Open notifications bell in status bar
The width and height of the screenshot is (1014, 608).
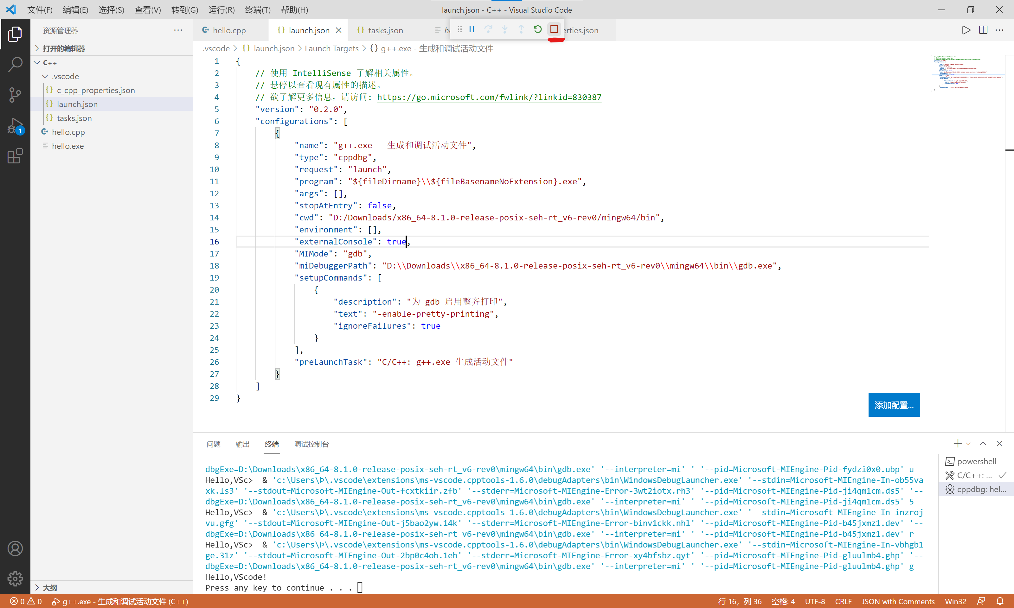coord(1000,601)
